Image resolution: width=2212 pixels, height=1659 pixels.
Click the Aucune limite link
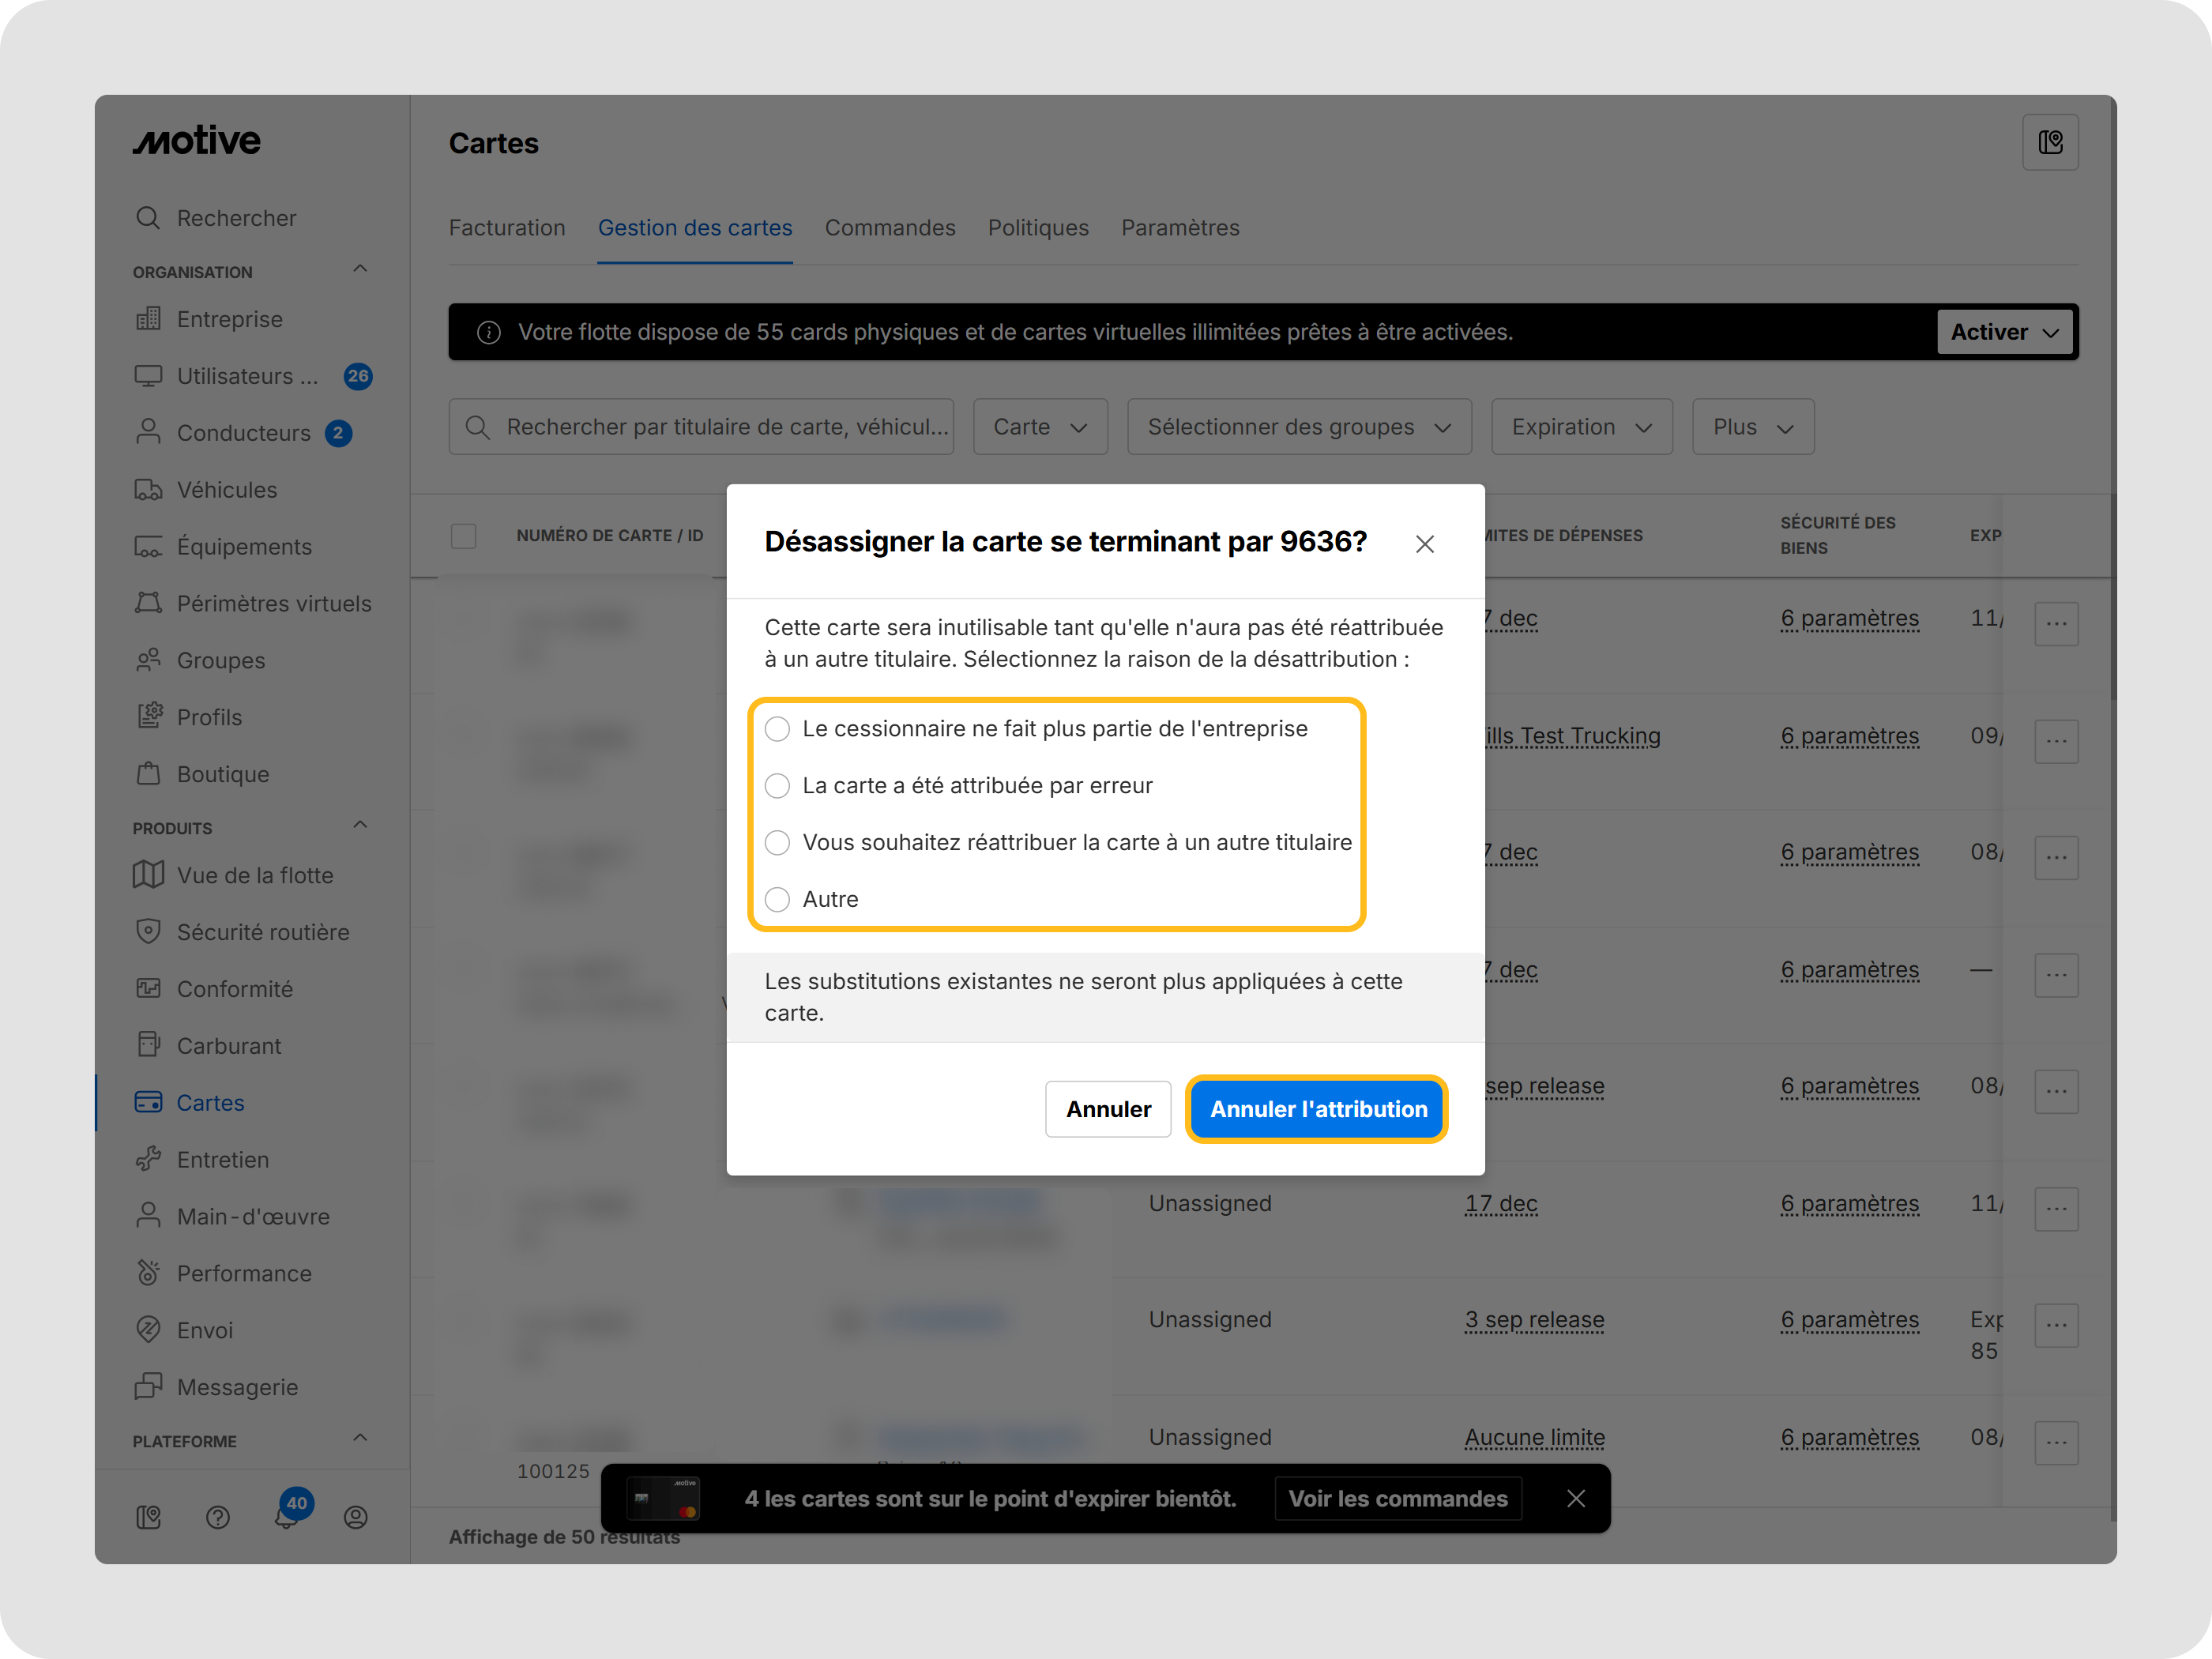[x=1534, y=1438]
